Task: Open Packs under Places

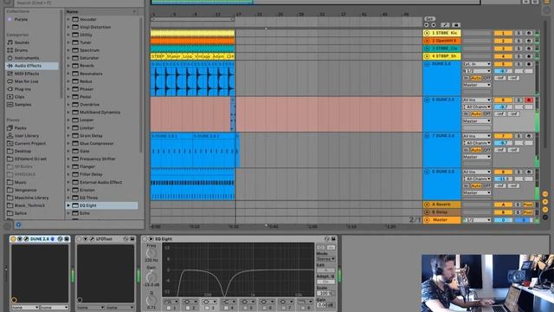Action: (x=20, y=128)
